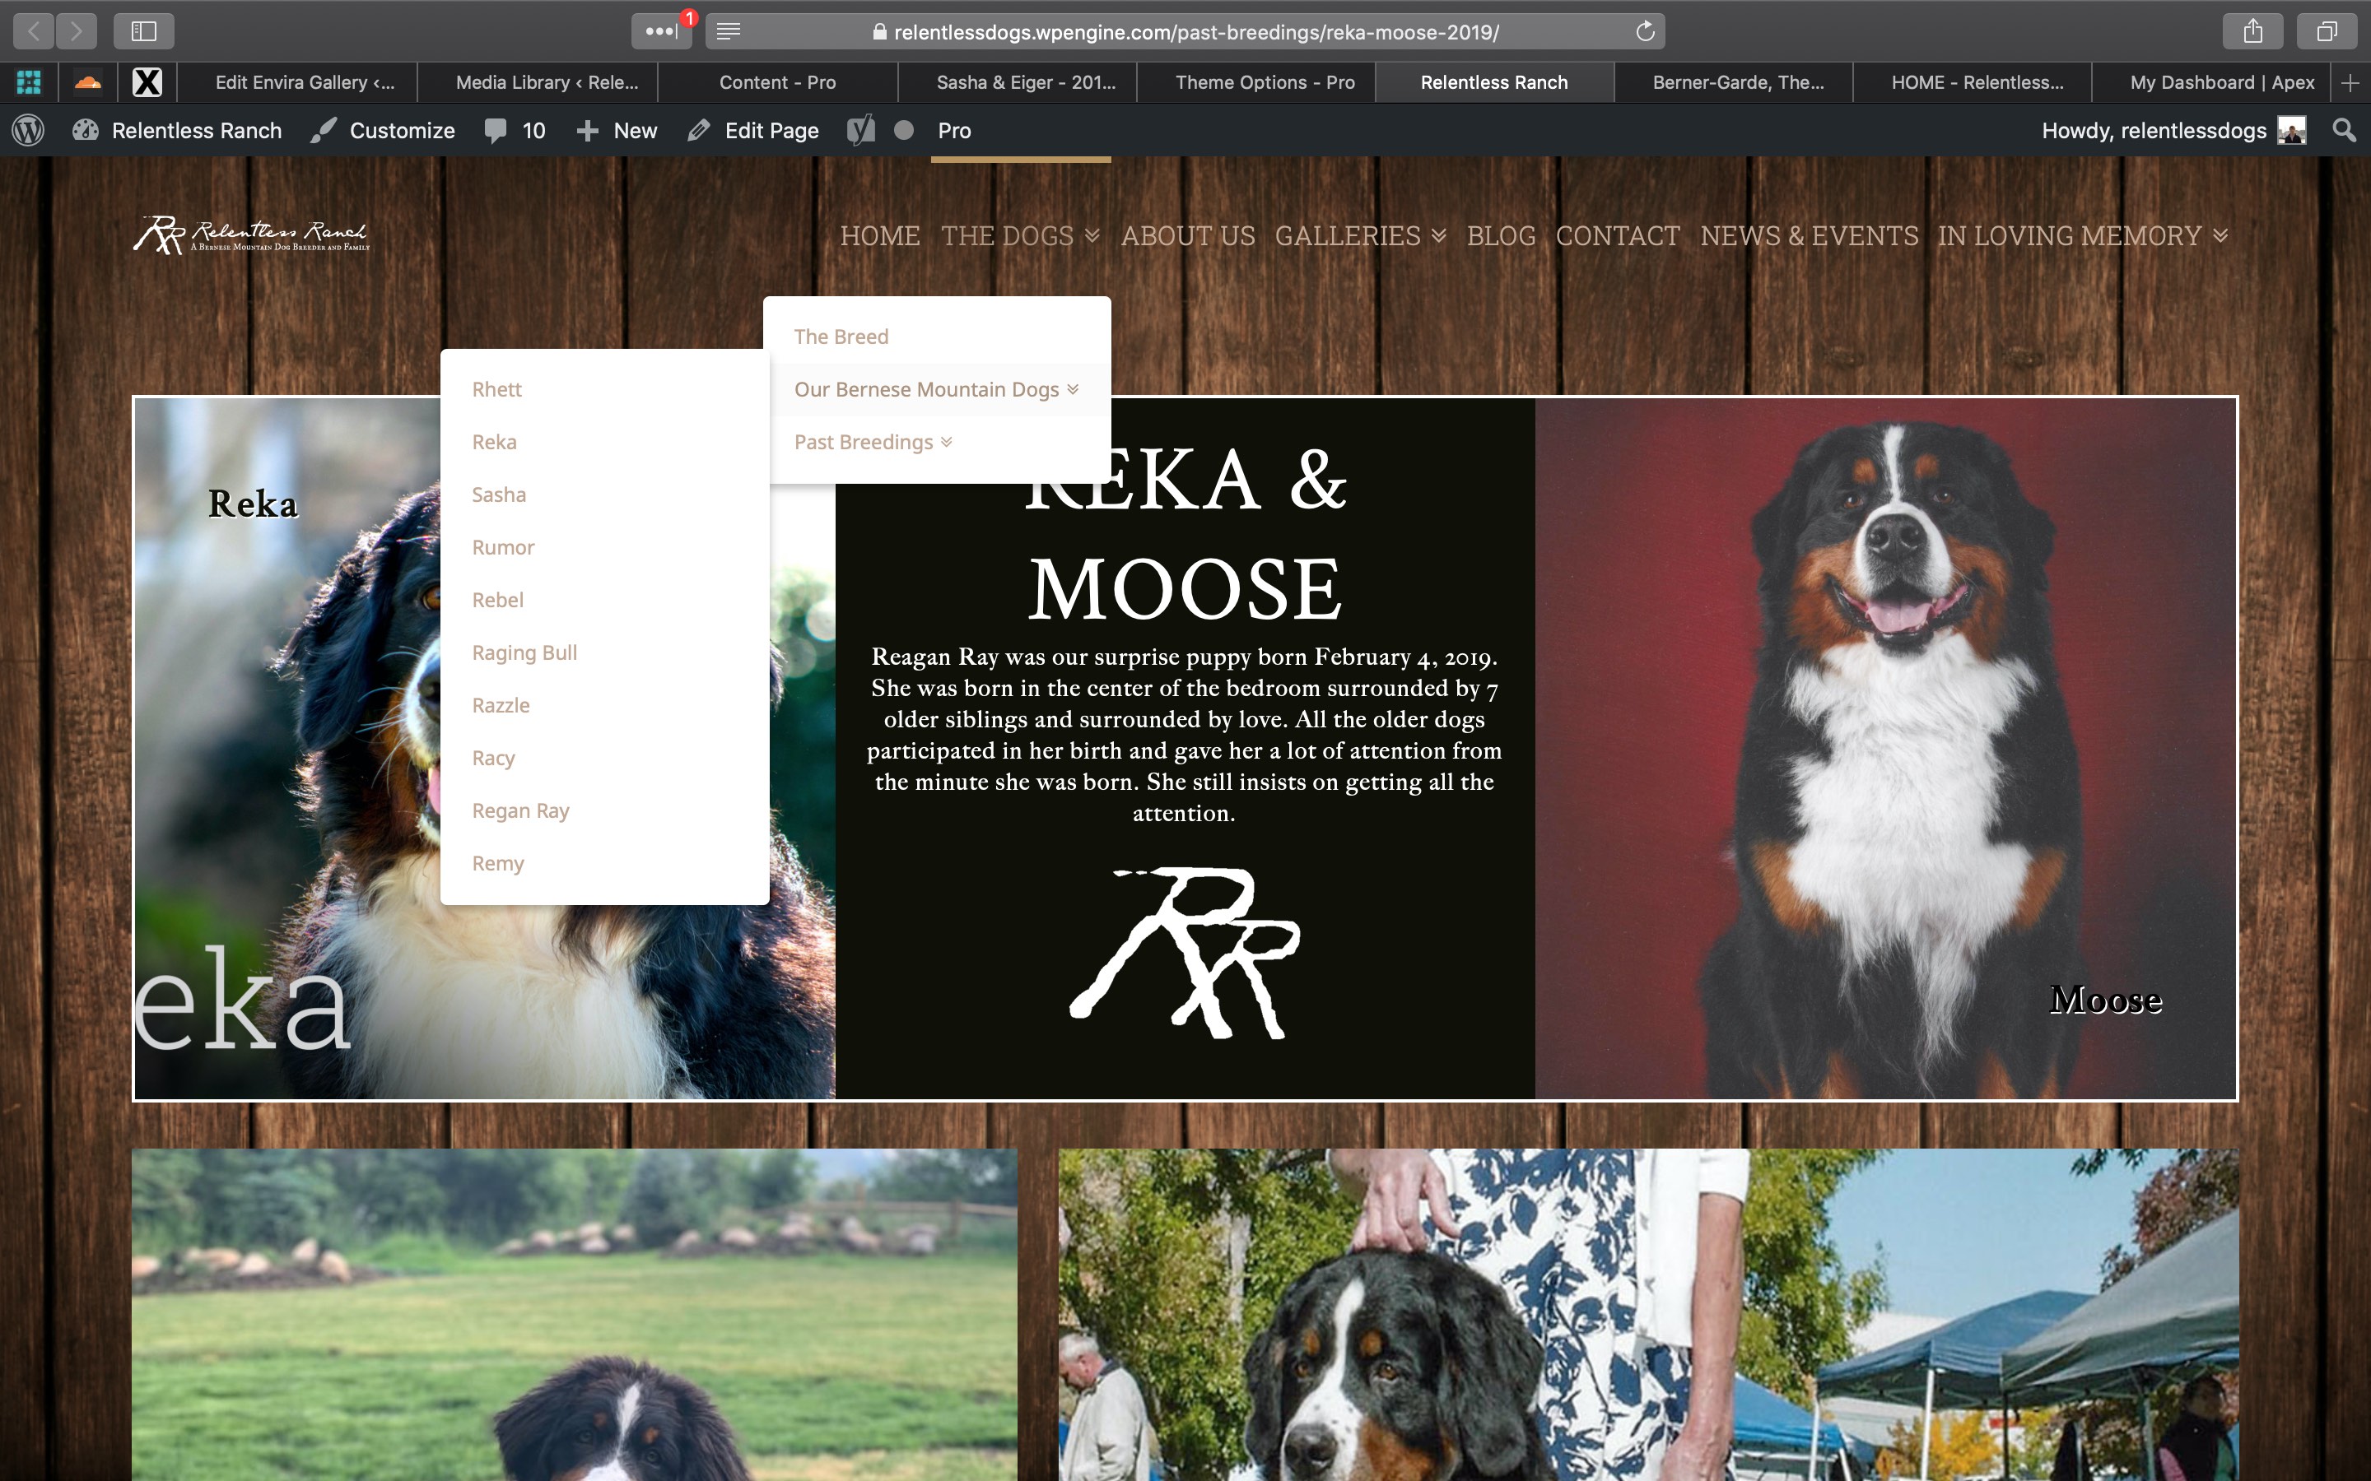Open the relentlessdogs user avatar

point(2292,130)
